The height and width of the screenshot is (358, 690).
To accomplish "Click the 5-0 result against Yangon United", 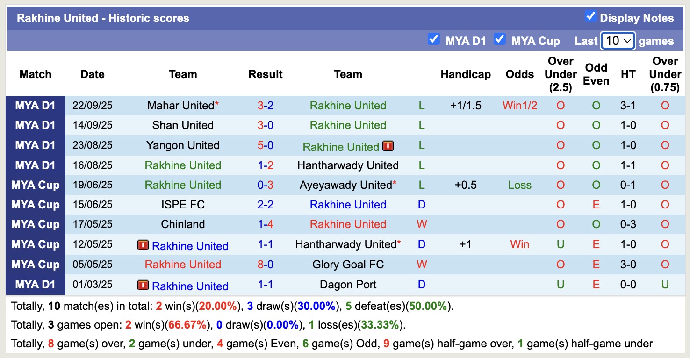I will click(266, 145).
